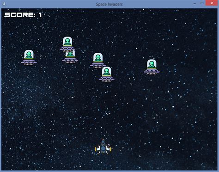Click the lowest alien UFO on screen
The height and width of the screenshot is (172, 219).
[x=107, y=74]
